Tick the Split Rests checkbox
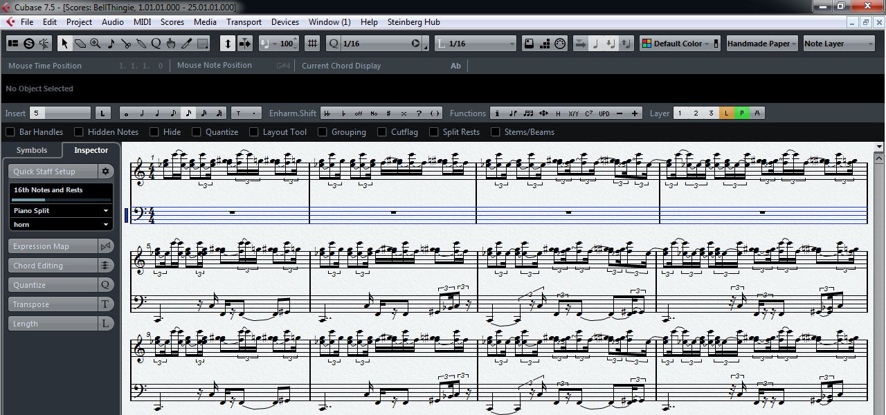The width and height of the screenshot is (886, 415). click(x=434, y=132)
